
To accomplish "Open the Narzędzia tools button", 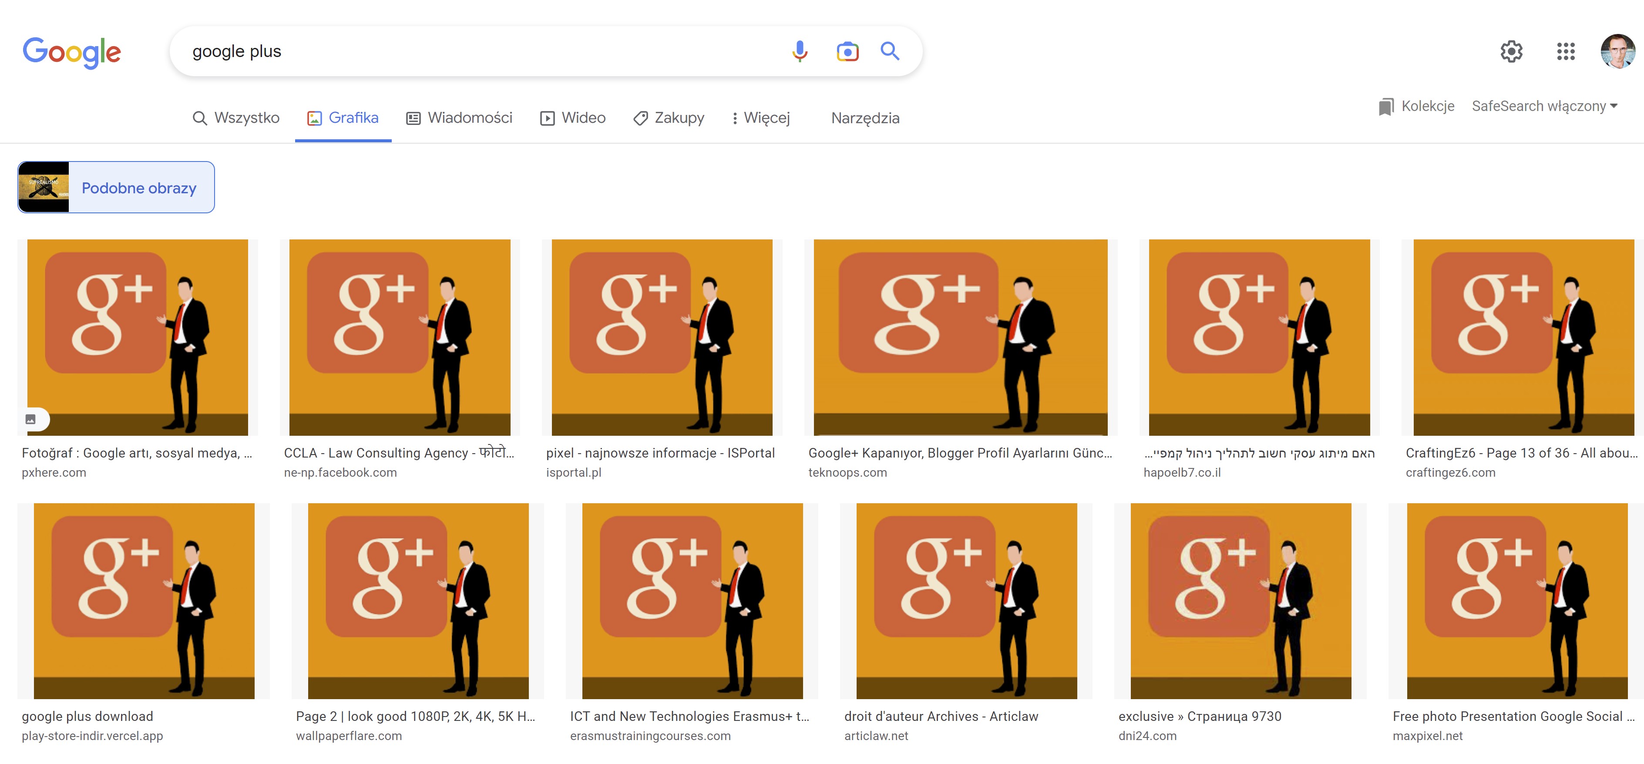I will click(x=865, y=118).
